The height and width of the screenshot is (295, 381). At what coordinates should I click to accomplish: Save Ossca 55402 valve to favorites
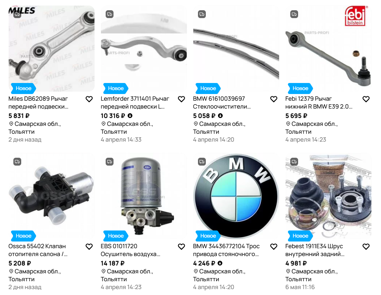point(89,247)
